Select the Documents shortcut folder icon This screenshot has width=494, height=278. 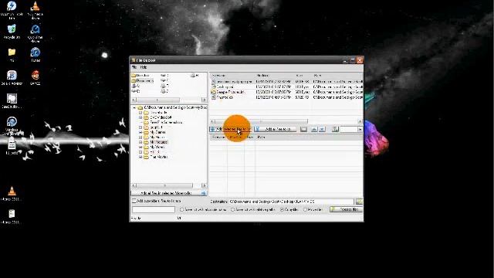coord(134,81)
